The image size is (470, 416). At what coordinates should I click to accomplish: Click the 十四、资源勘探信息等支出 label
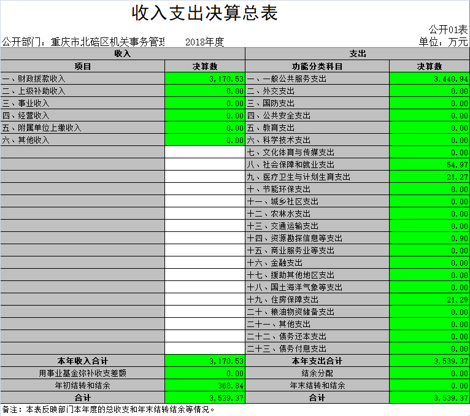coord(295,239)
